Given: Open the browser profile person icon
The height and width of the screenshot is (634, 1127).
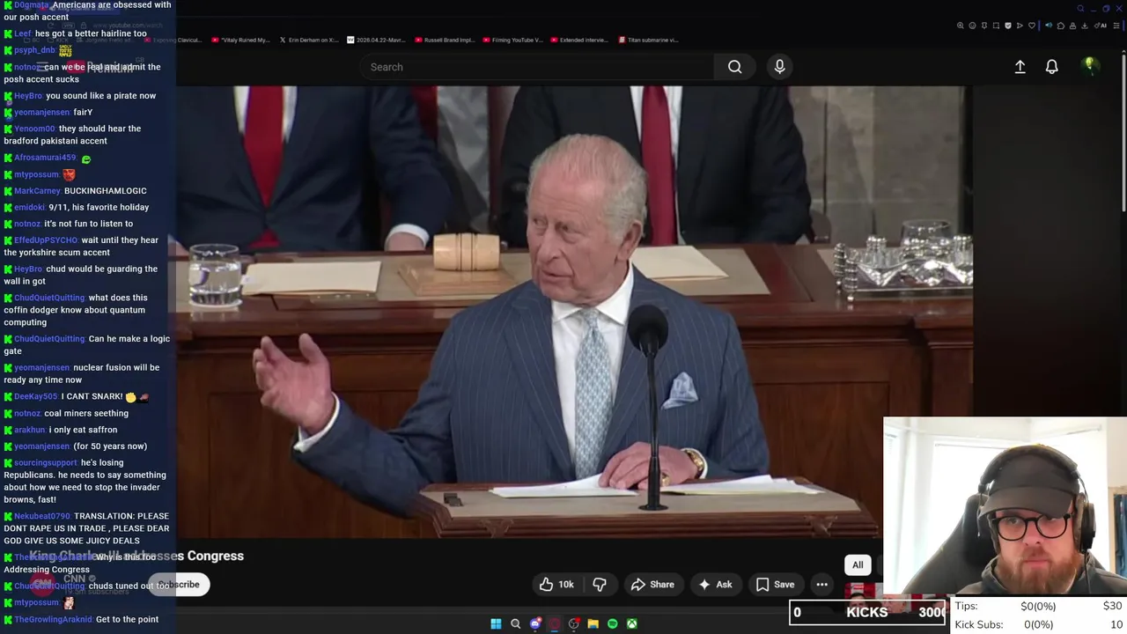Looking at the screenshot, I should pyautogui.click(x=1072, y=26).
